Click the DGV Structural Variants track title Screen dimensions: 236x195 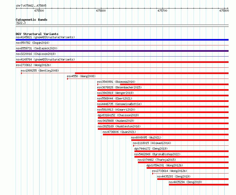pyautogui.click(x=37, y=34)
